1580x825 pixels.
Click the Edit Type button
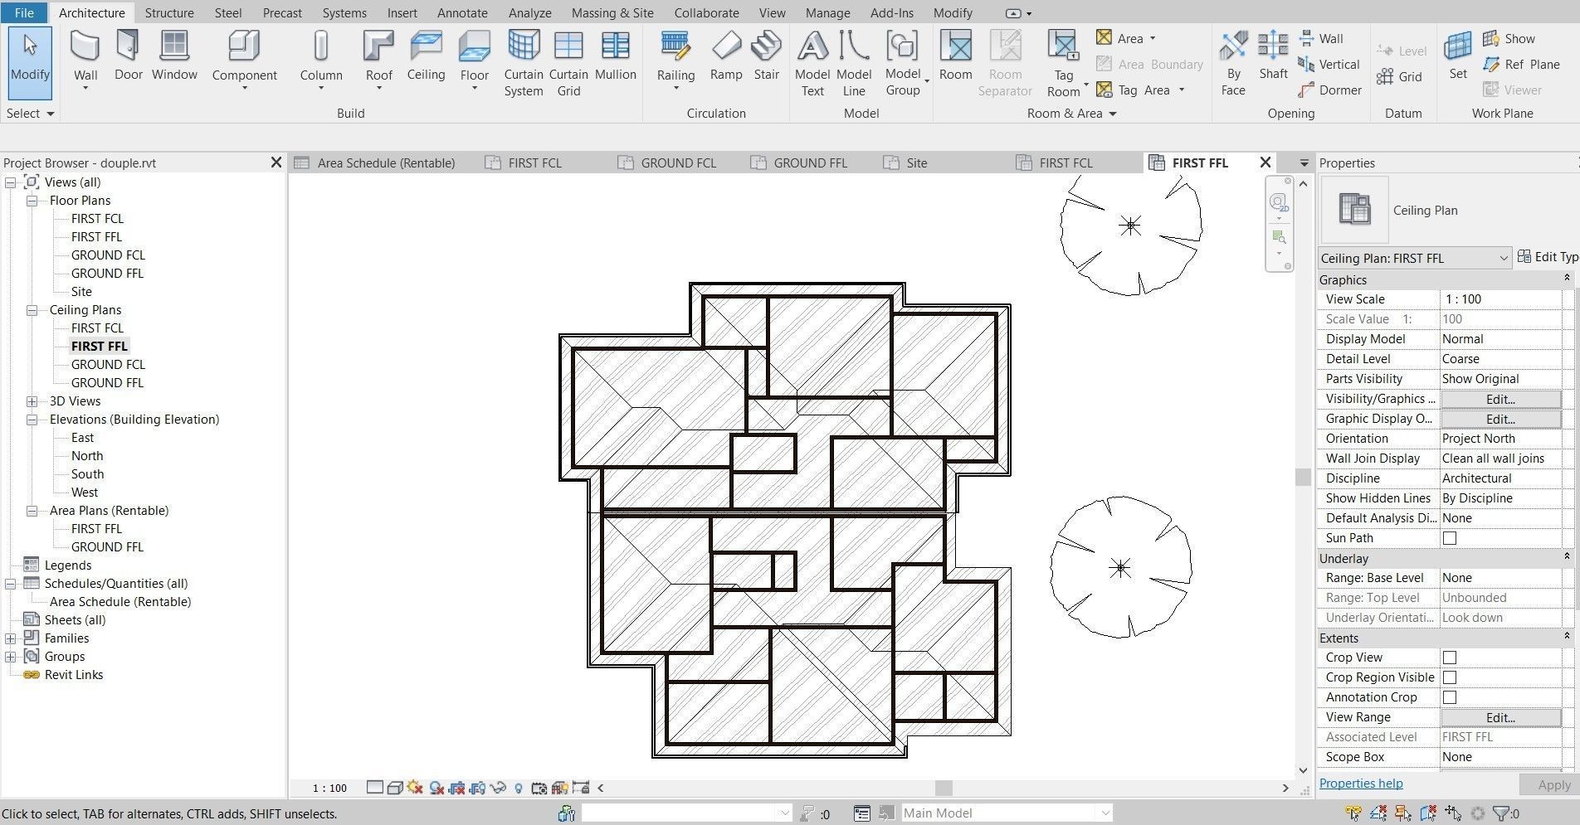click(x=1548, y=257)
